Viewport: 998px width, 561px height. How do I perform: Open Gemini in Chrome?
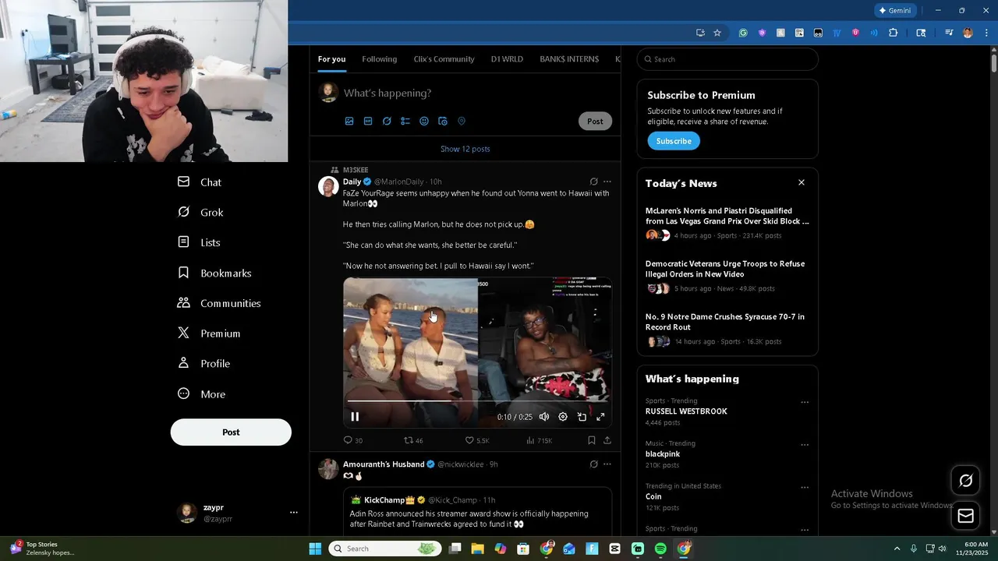tap(895, 11)
